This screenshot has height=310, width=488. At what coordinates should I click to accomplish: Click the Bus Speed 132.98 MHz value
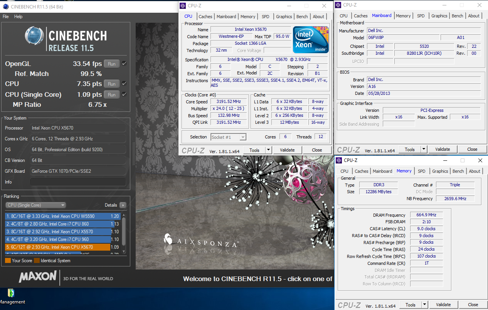tap(229, 116)
